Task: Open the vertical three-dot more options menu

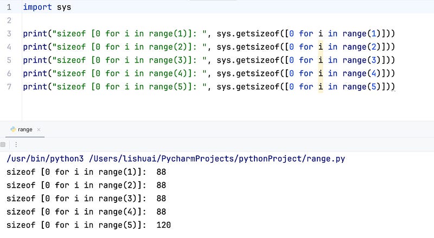Action: (16, 144)
